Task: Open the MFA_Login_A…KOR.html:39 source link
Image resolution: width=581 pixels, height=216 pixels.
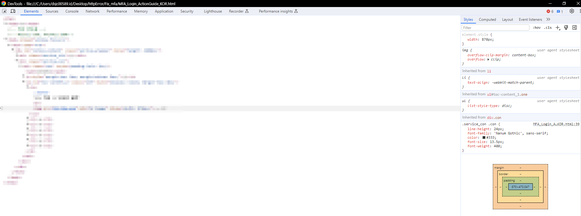Action: tap(556, 124)
